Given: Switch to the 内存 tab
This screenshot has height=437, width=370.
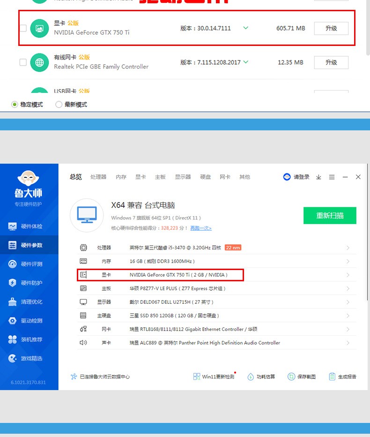Looking at the screenshot, I should point(121,177).
